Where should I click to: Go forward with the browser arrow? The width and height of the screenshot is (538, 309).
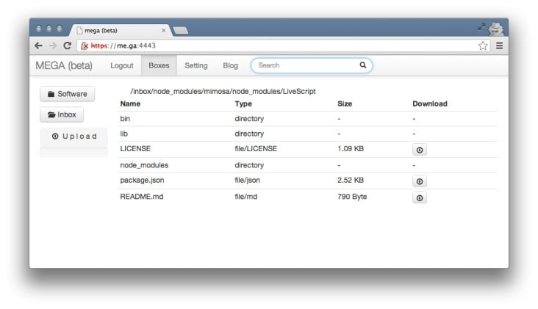52,46
